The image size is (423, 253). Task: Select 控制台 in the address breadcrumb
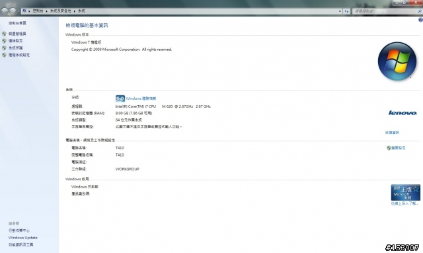[x=38, y=11]
